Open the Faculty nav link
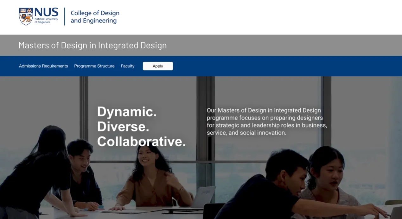Image resolution: width=402 pixels, height=219 pixels. pos(127,66)
